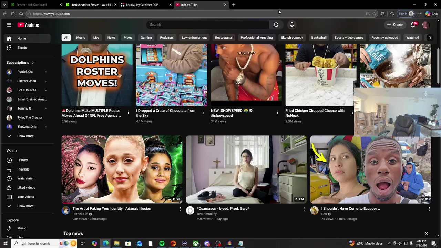Click in the YouTube Search field

click(x=208, y=25)
